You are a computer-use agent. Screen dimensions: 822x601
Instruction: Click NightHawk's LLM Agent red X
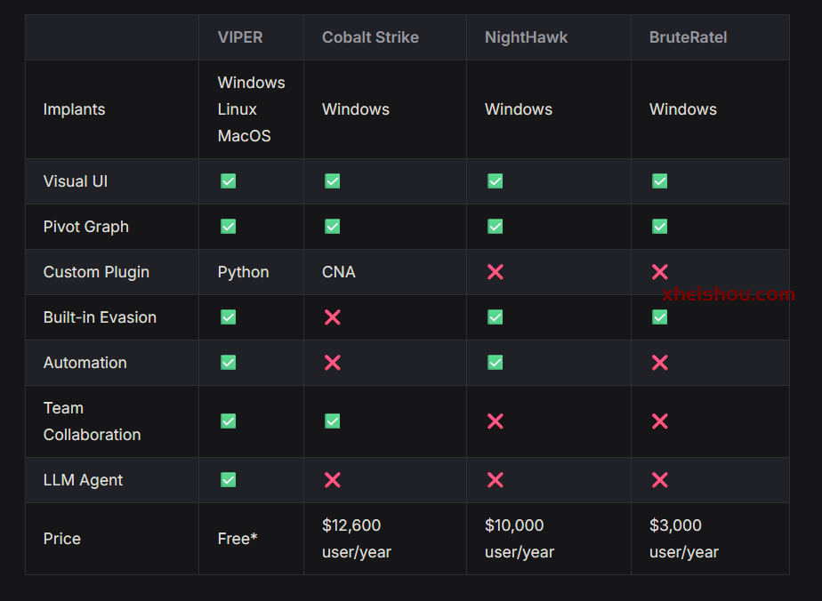496,480
